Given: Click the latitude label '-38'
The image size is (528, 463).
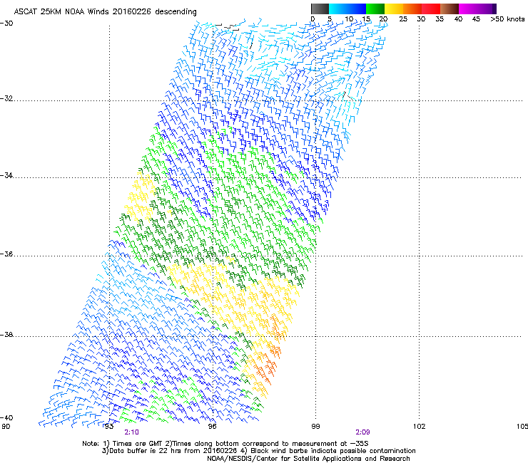Looking at the screenshot, I should 6,335.
